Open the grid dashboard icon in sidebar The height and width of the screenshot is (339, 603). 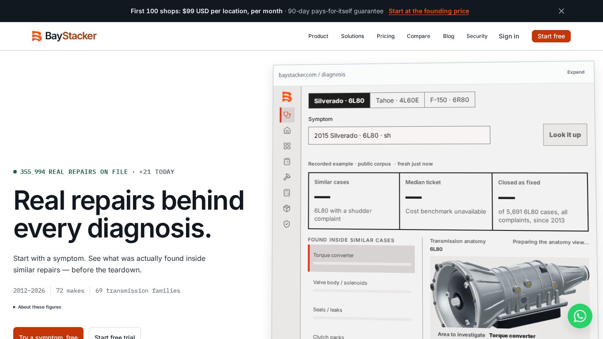coord(287,146)
